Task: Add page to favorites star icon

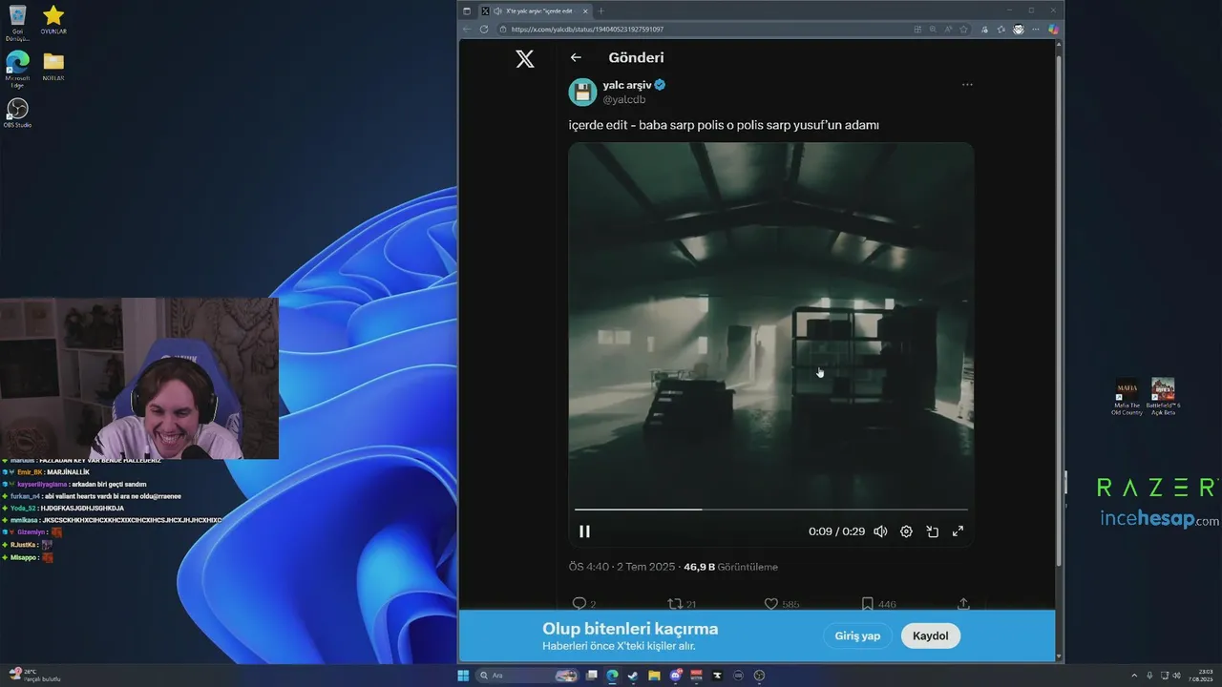Action: click(963, 30)
